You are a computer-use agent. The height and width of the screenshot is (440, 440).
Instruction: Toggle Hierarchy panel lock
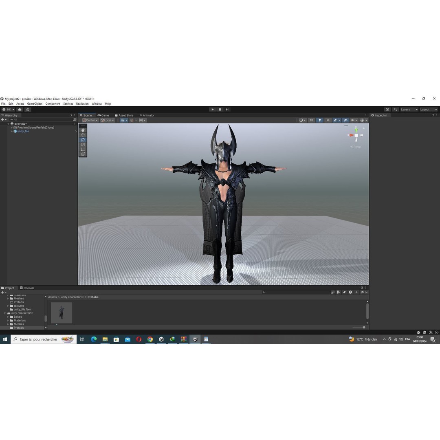point(71,115)
